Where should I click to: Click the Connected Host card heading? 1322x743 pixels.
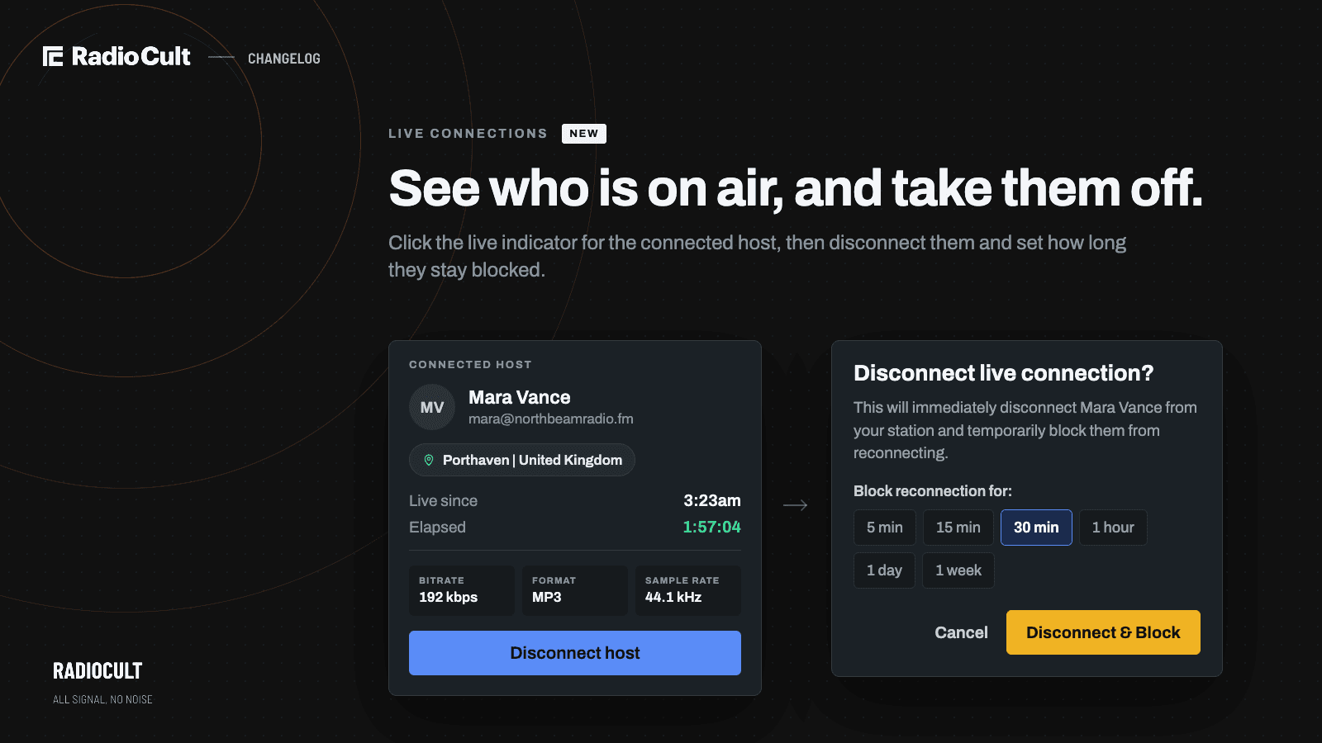(x=470, y=364)
